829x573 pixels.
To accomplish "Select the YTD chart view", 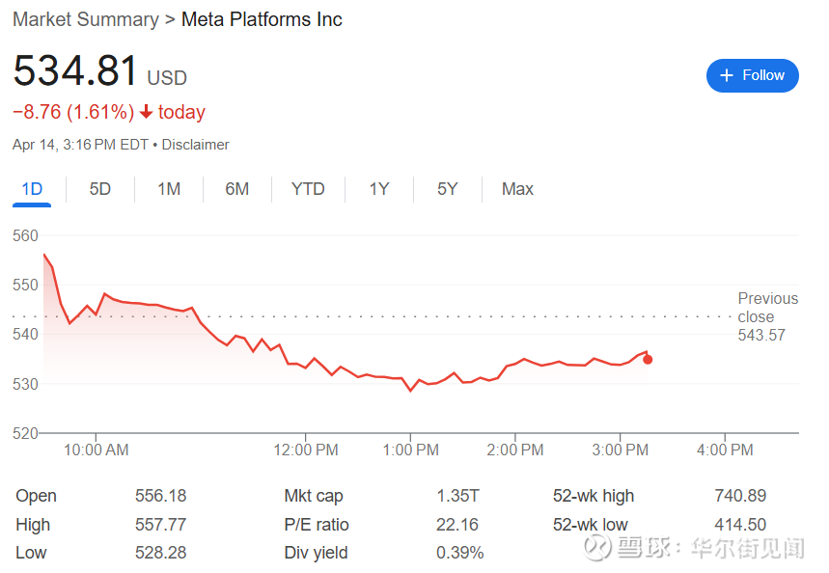I will click(308, 189).
